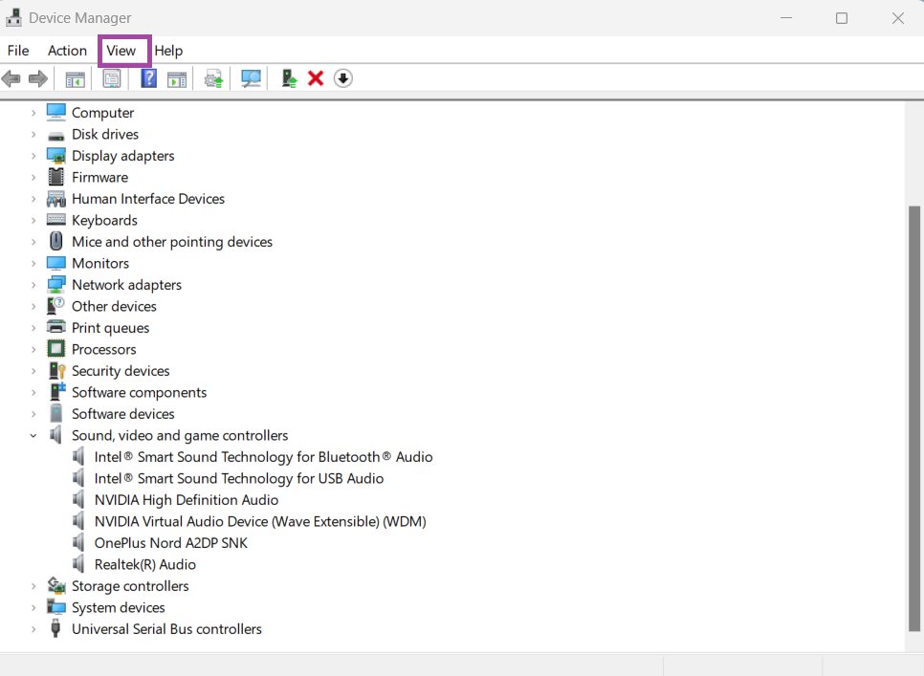Click the blue Help question mark icon
The height and width of the screenshot is (676, 924).
point(148,78)
